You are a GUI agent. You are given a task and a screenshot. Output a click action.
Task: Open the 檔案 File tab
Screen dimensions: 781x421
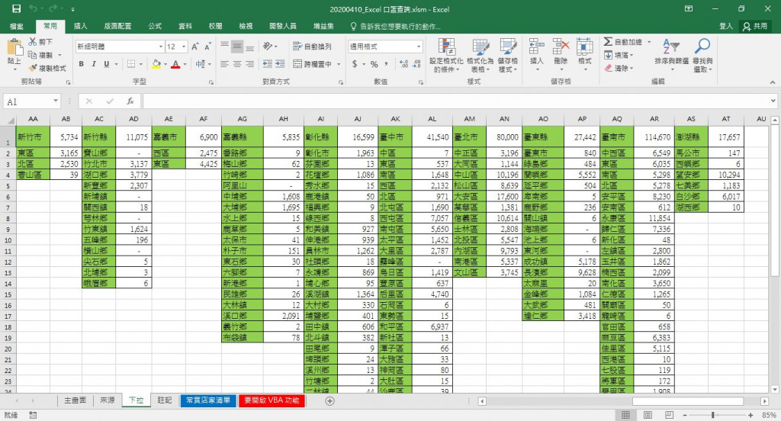[17, 27]
